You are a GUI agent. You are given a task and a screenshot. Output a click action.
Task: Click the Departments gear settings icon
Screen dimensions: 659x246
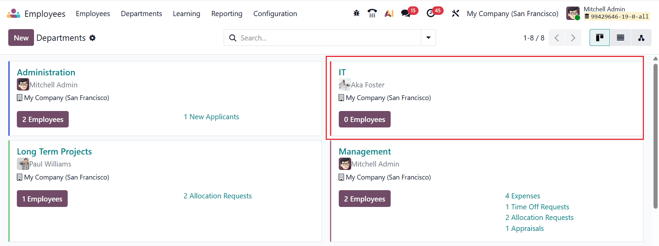(92, 38)
